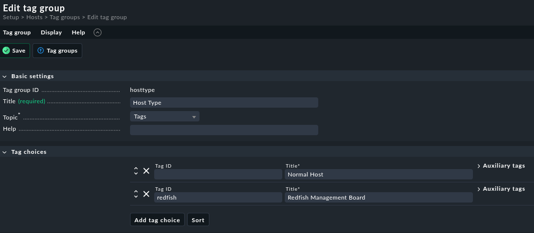Click the Sort button
Image resolution: width=534 pixels, height=233 pixels.
198,220
